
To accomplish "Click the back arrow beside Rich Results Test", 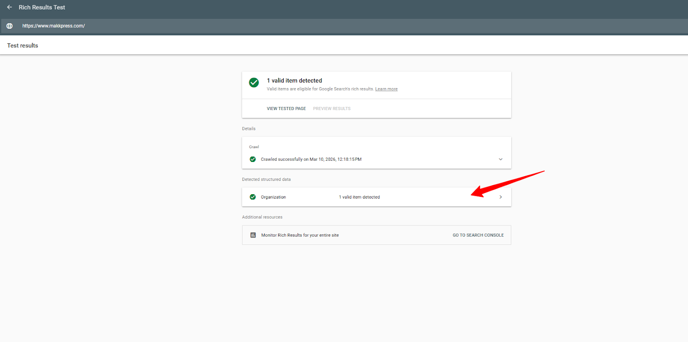I will pos(9,7).
